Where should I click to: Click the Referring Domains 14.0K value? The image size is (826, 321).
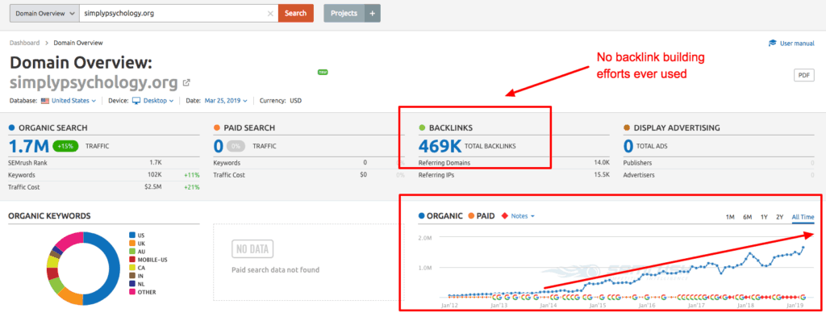coord(602,163)
